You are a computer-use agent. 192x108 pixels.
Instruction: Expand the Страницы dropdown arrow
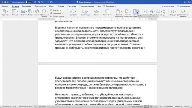click(x=7, y=11)
